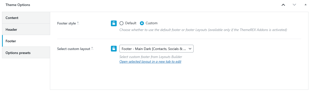Move Theme Options panel up arrow
Image resolution: width=310 pixels, height=91 pixels.
coord(283,5)
